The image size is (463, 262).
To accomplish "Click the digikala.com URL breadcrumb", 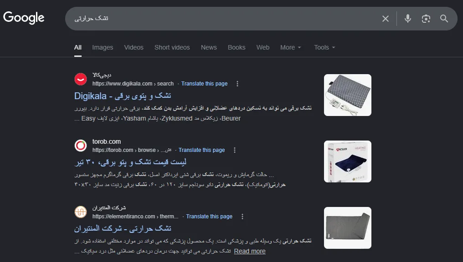I will (x=133, y=84).
